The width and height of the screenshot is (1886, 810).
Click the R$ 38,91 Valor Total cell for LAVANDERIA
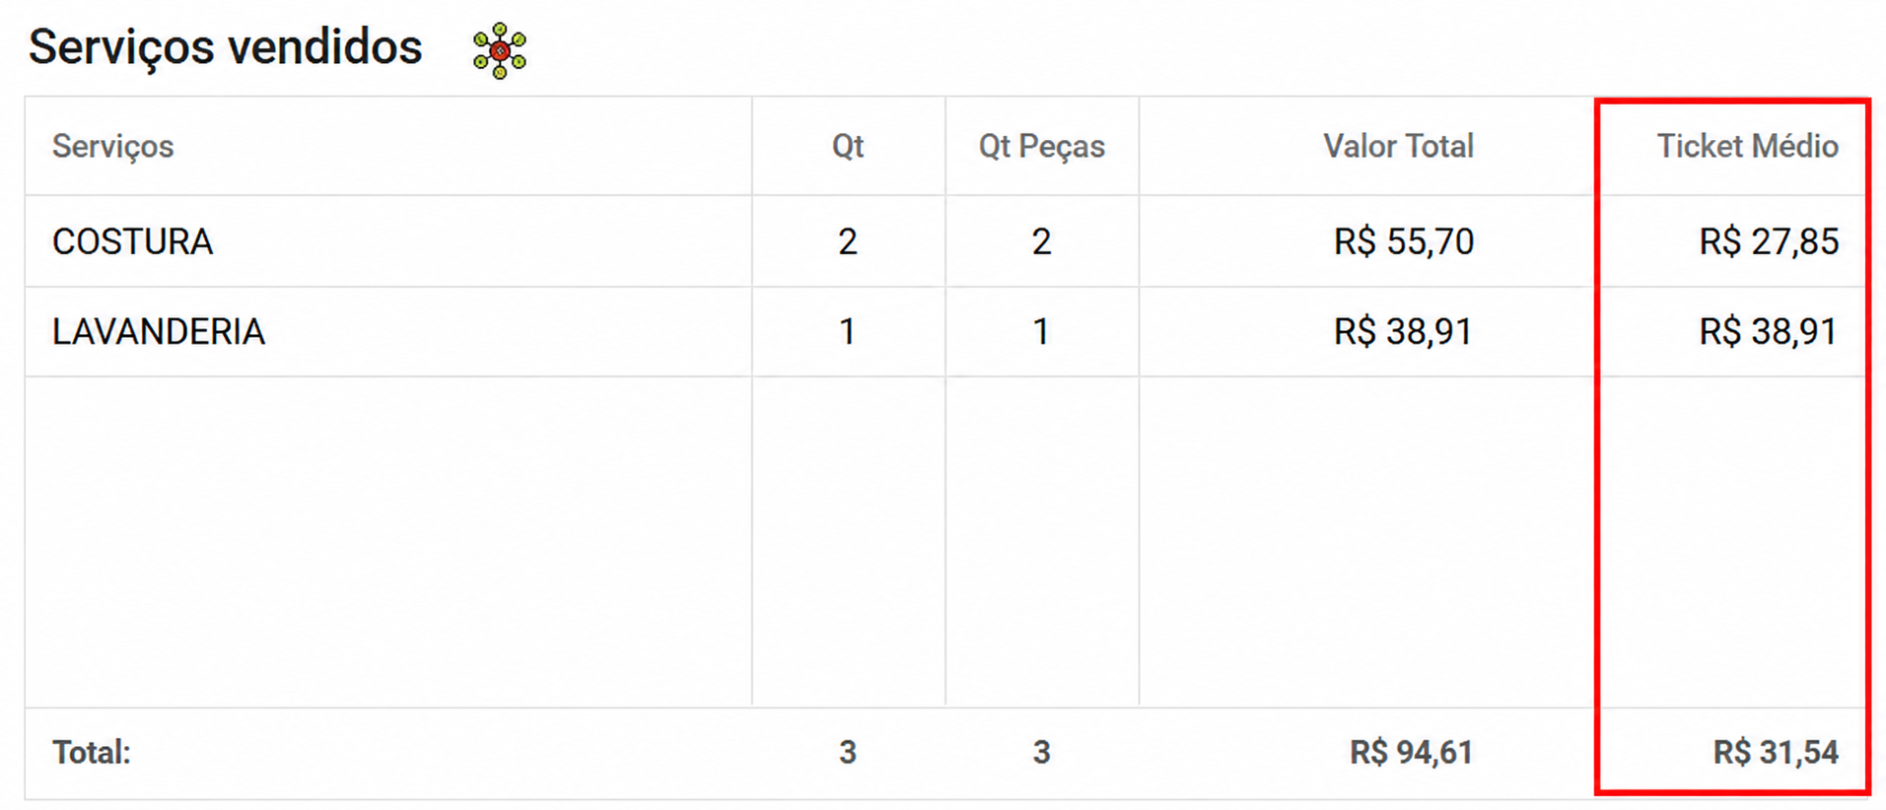point(1403,332)
